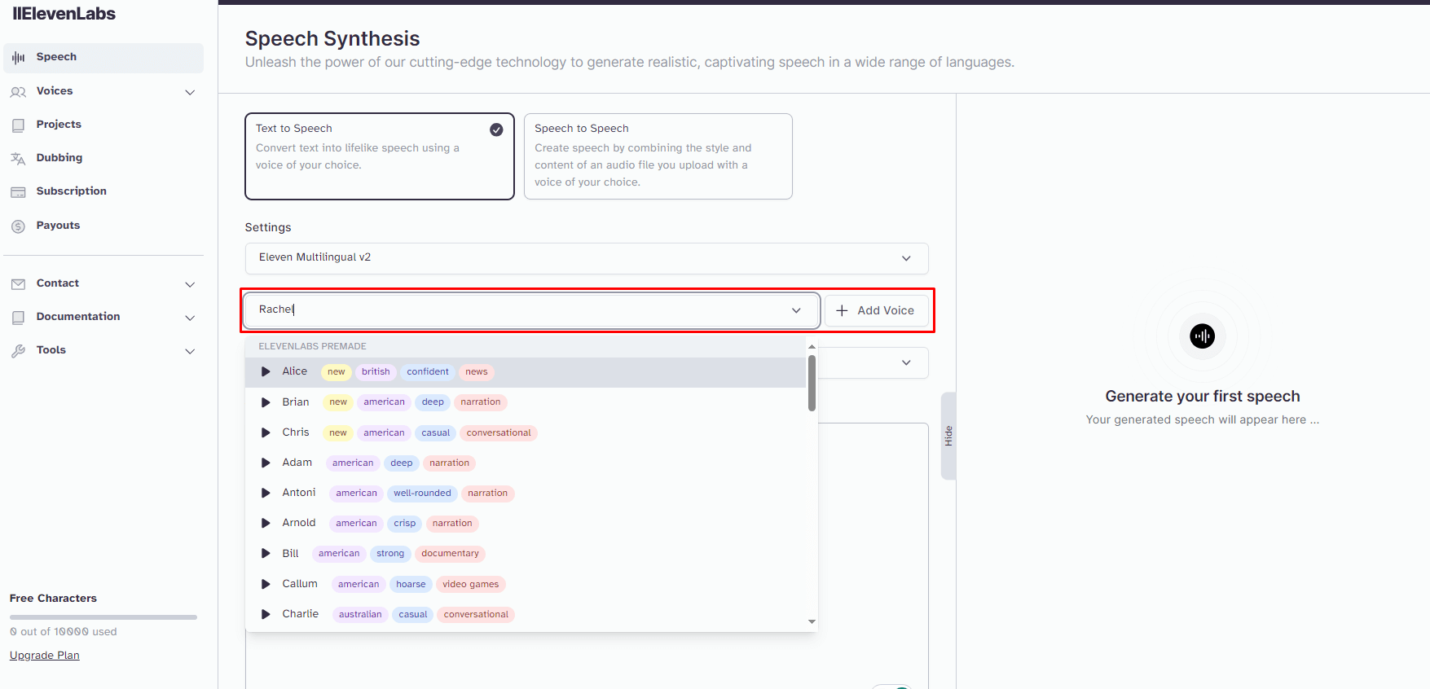The width and height of the screenshot is (1430, 689).
Task: Click the Free Characters usage progress bar
Action: point(103,617)
